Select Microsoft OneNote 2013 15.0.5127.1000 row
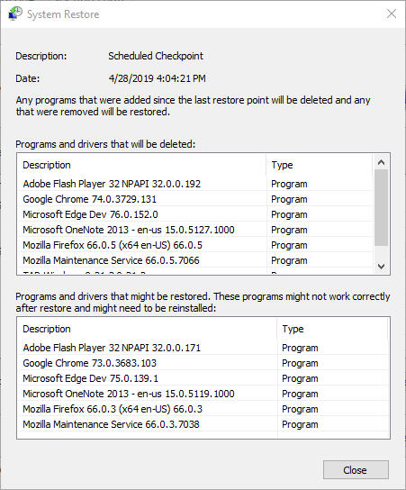The image size is (406, 490). [x=195, y=230]
